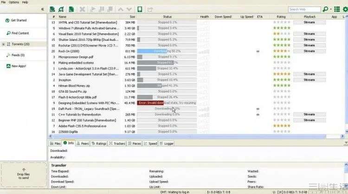Click Hitman Blood Money.zip progress bar
Image resolution: width=348 pixels, height=194 pixels.
pos(167,85)
